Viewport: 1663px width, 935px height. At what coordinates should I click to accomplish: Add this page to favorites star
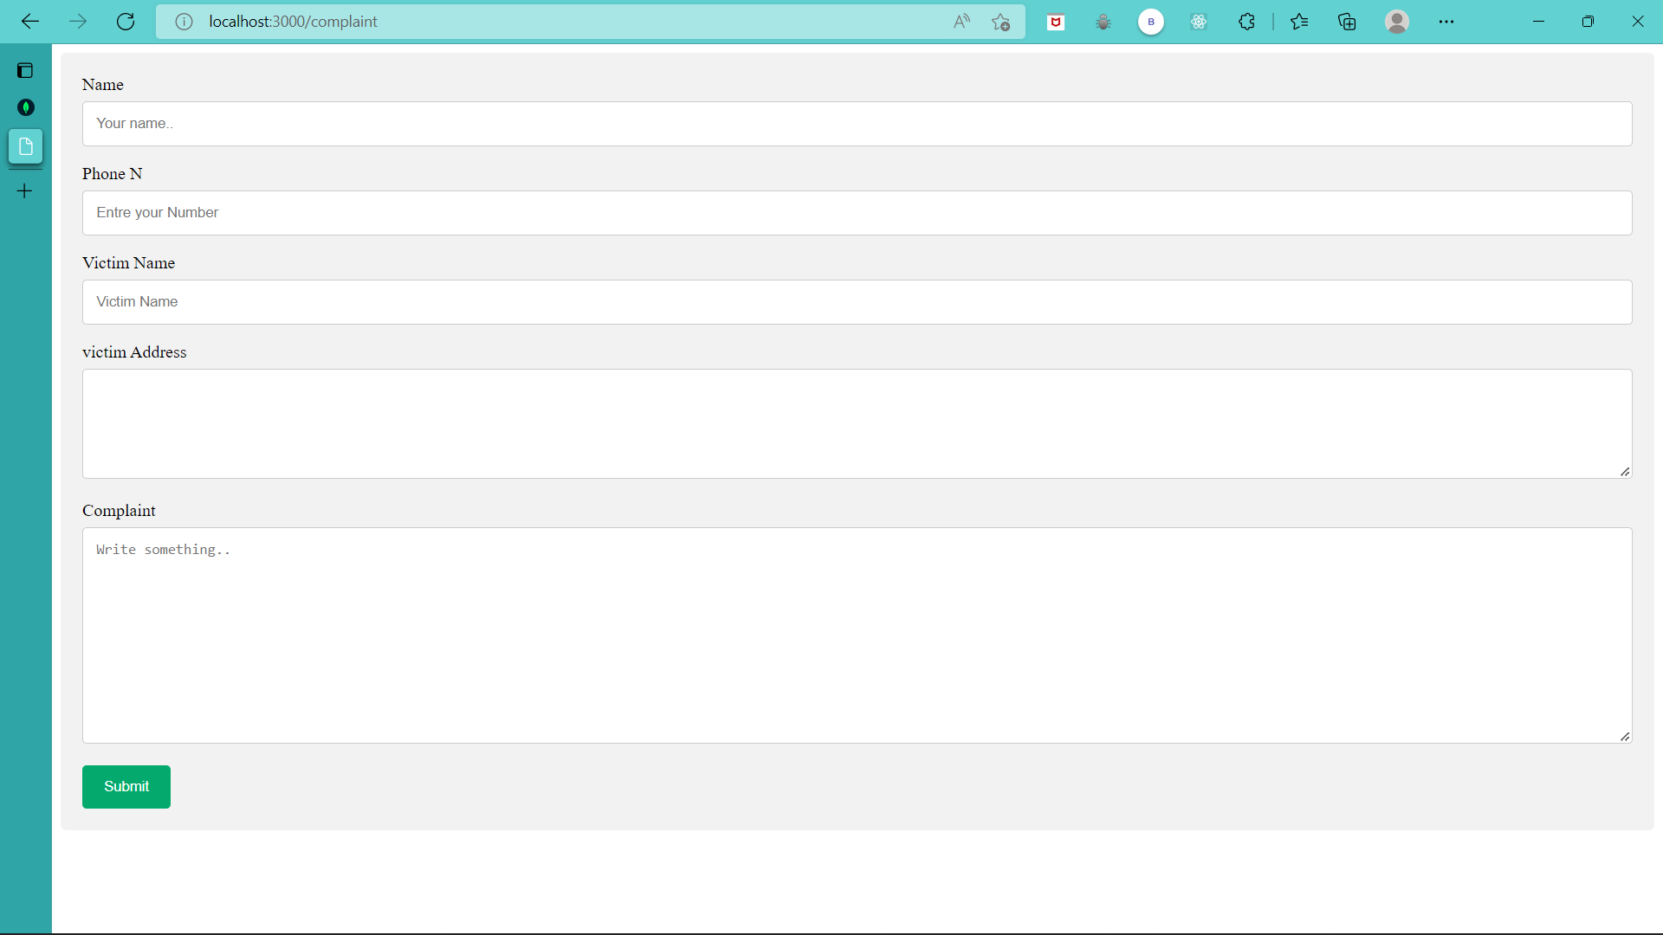point(1001,22)
